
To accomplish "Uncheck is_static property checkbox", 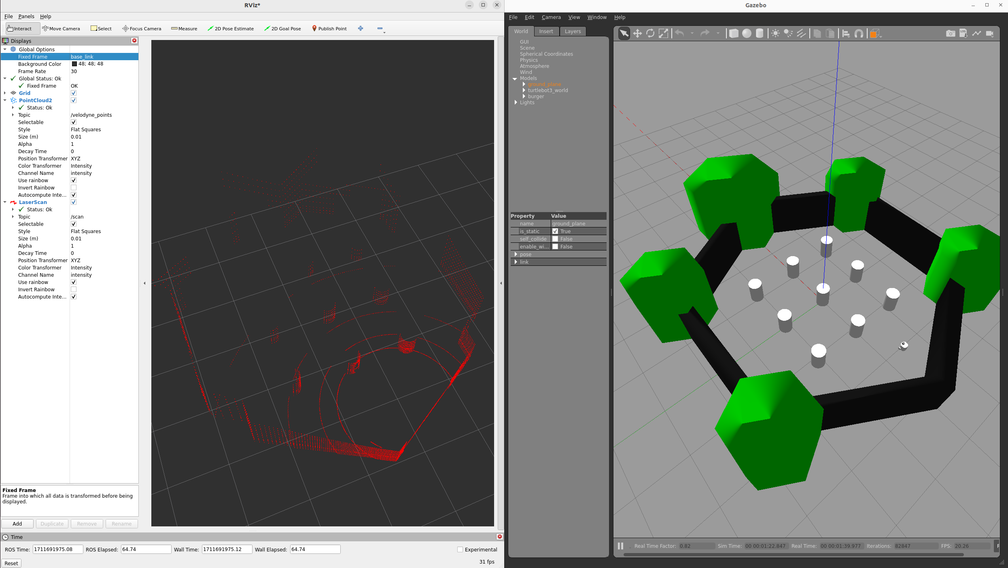I will click(555, 231).
